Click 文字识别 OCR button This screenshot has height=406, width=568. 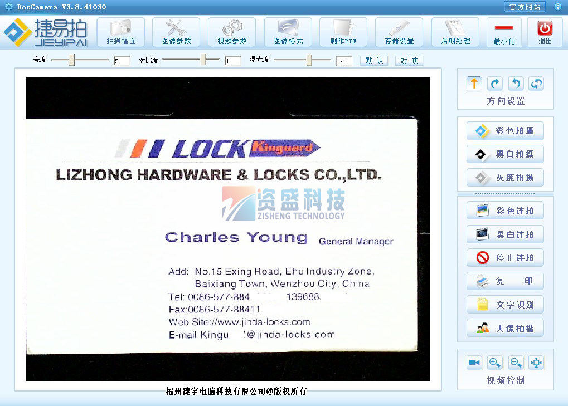(x=506, y=305)
